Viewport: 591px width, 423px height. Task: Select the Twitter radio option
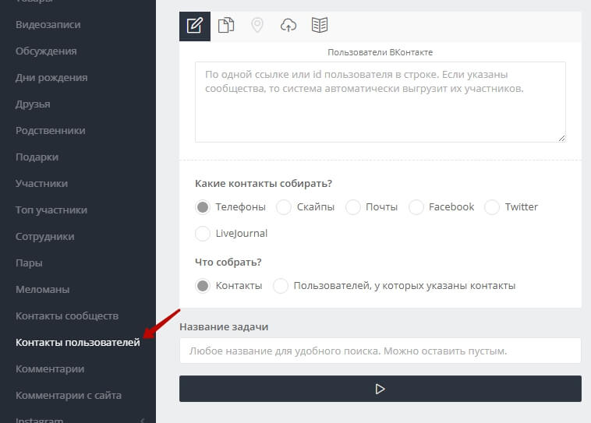492,207
